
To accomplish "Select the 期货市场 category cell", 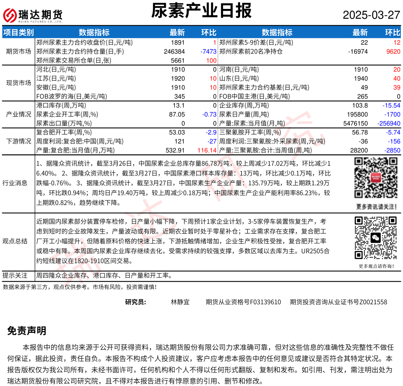I will point(19,51).
